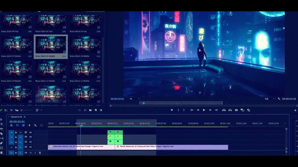298x167 pixels.
Task: Click the Add Marker button in Program monitor
Action: [172, 110]
